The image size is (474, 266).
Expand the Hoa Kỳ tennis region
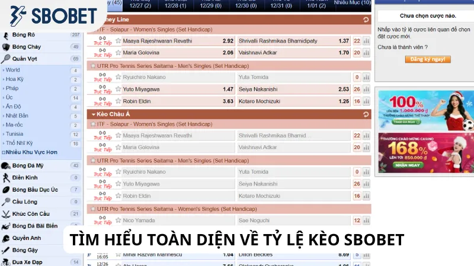tap(14, 79)
